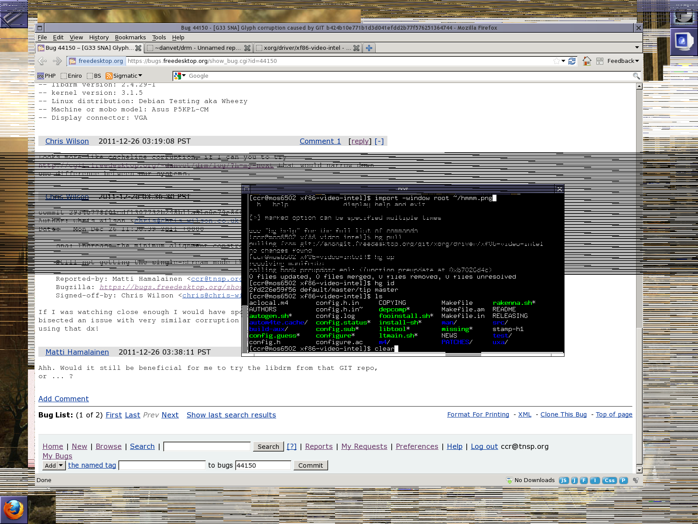
Task: Open the Add tag action dropdown
Action: point(54,465)
